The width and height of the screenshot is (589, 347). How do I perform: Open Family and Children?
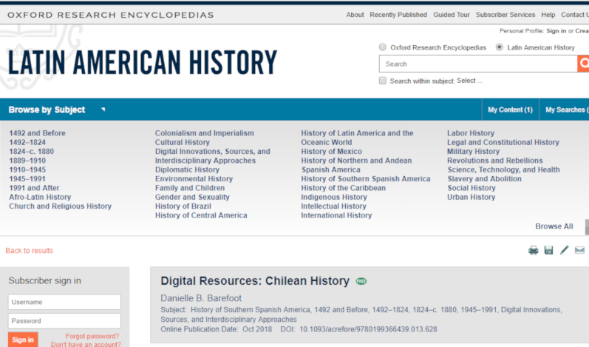190,188
